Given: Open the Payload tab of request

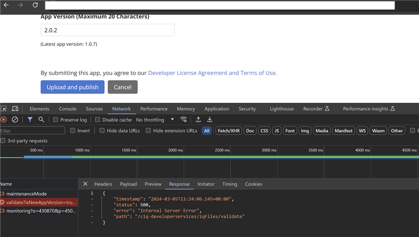Looking at the screenshot, I should [x=128, y=184].
